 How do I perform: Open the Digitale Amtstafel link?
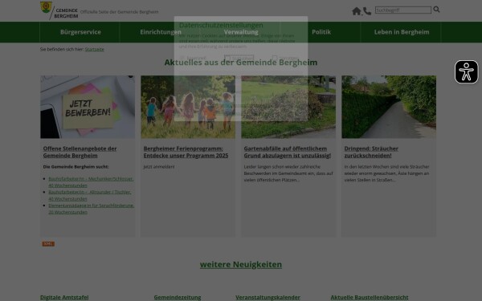(x=64, y=297)
